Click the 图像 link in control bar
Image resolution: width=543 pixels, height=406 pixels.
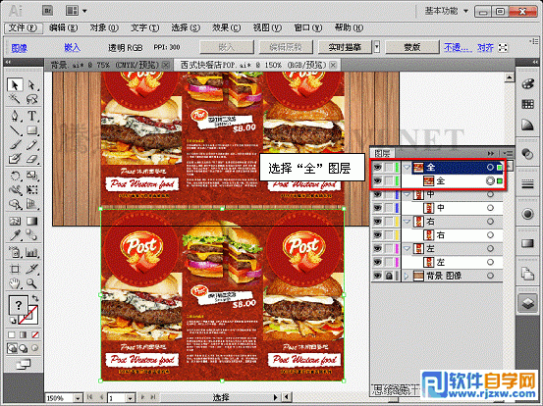(20, 48)
